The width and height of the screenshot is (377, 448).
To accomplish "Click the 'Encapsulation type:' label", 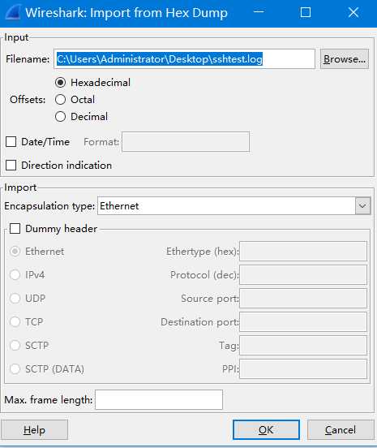I will point(49,206).
